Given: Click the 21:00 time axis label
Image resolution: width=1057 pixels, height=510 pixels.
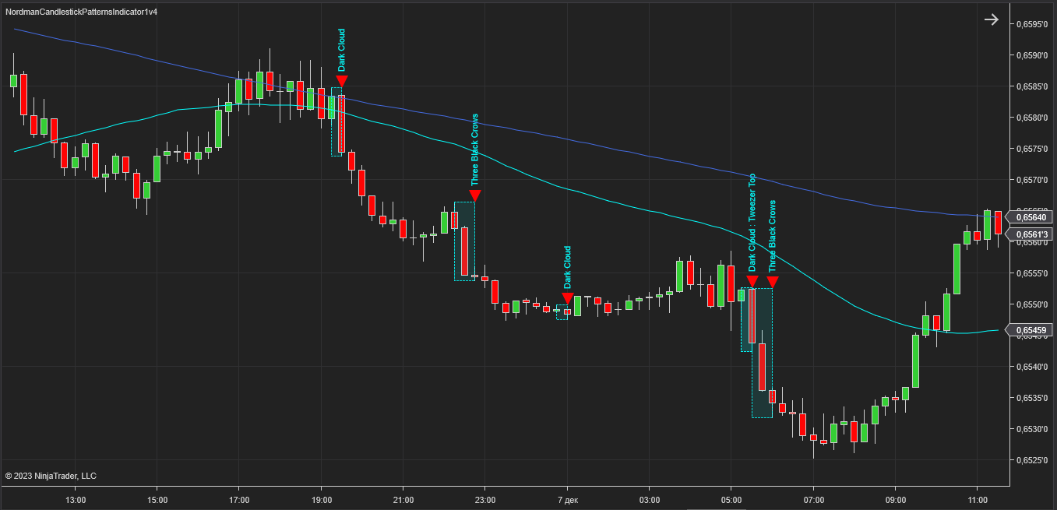Looking at the screenshot, I should click(x=403, y=500).
